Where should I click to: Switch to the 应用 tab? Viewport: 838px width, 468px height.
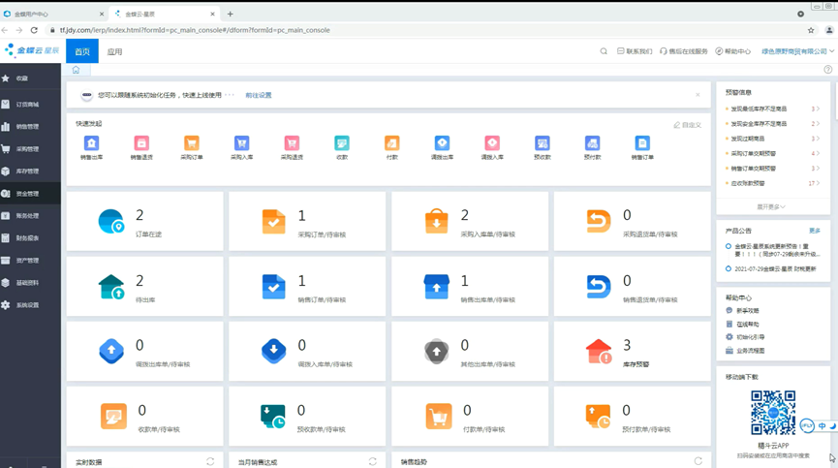[x=114, y=51]
